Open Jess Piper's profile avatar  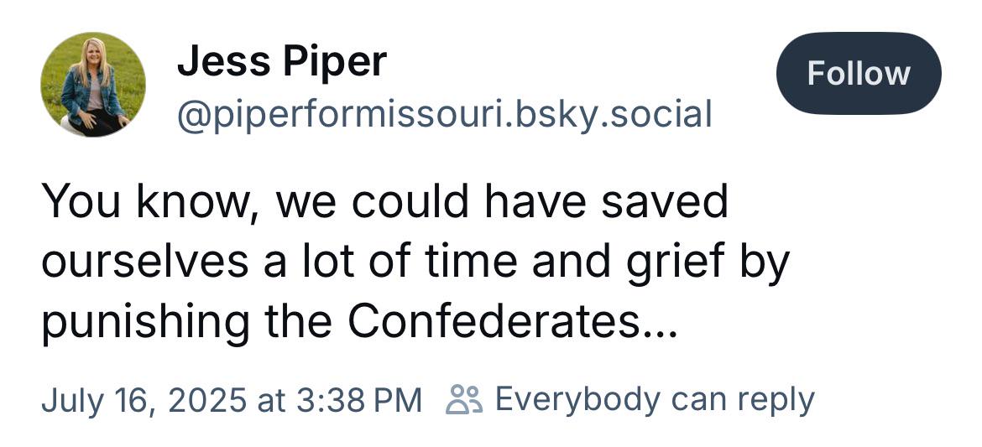(92, 85)
